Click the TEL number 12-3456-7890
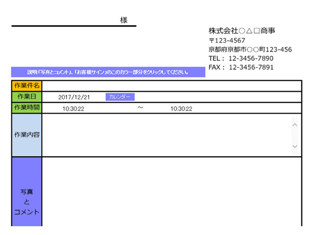 [x=251, y=58]
